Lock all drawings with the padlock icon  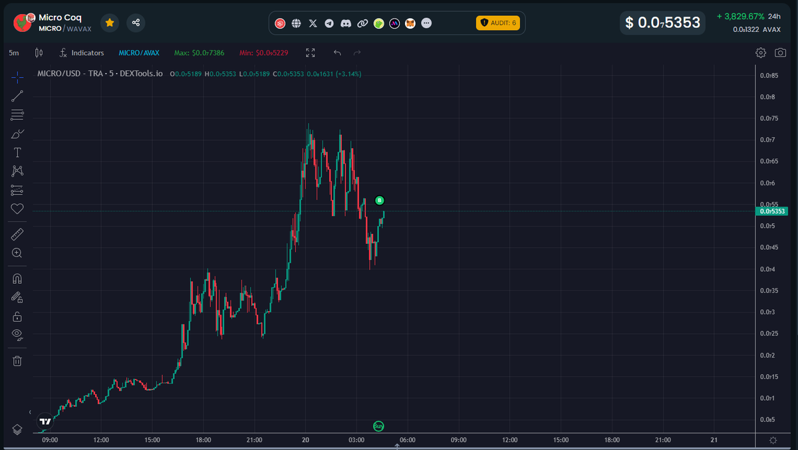click(17, 316)
